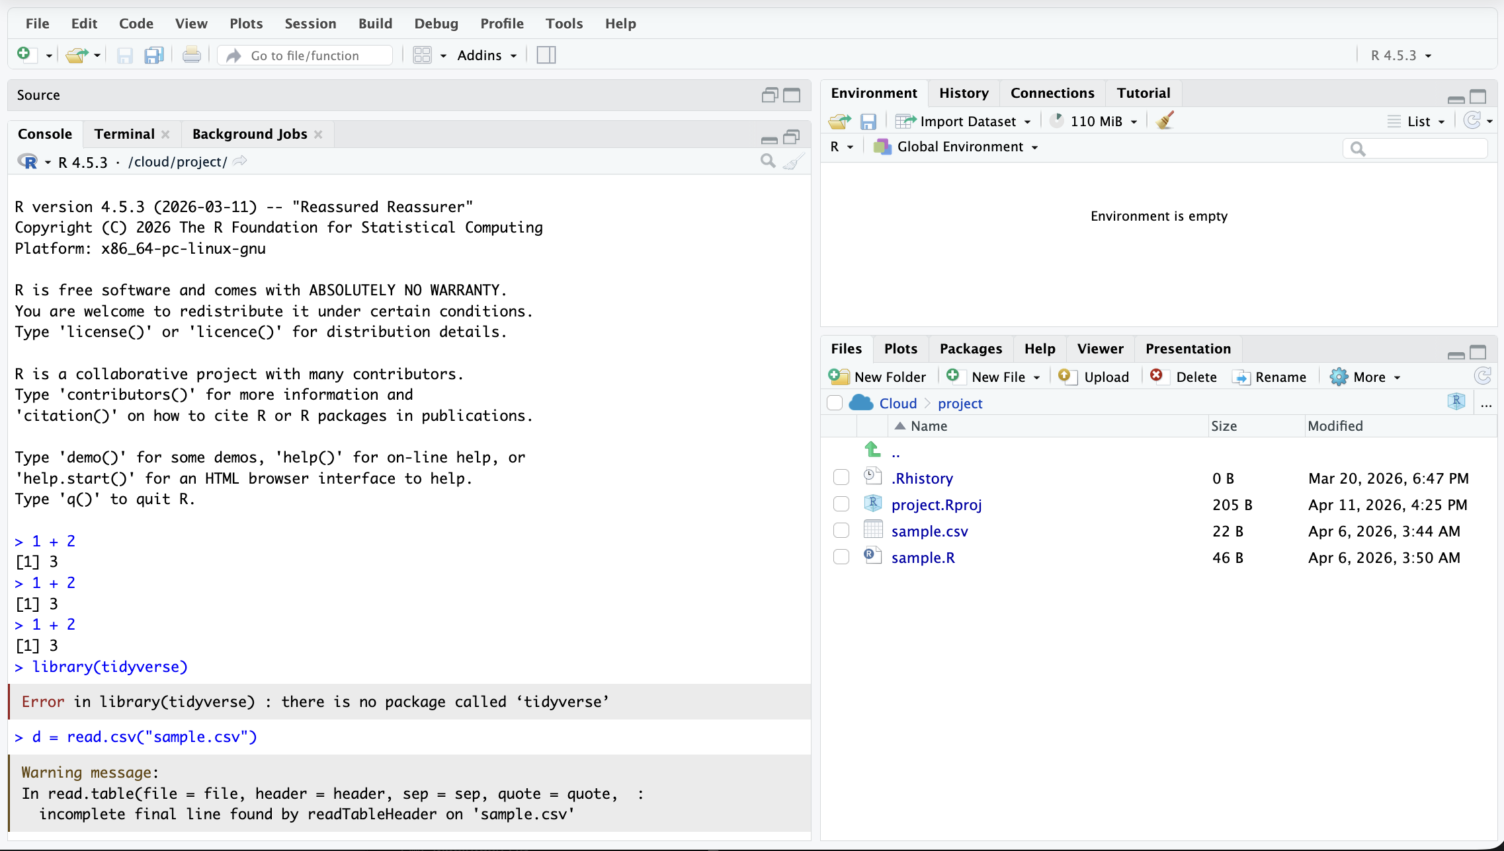Viewport: 1504px width, 851px height.
Task: Select the project.Rproj checkbox
Action: coord(841,504)
